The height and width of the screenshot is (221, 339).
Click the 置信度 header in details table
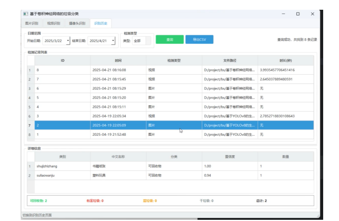[x=230, y=156]
